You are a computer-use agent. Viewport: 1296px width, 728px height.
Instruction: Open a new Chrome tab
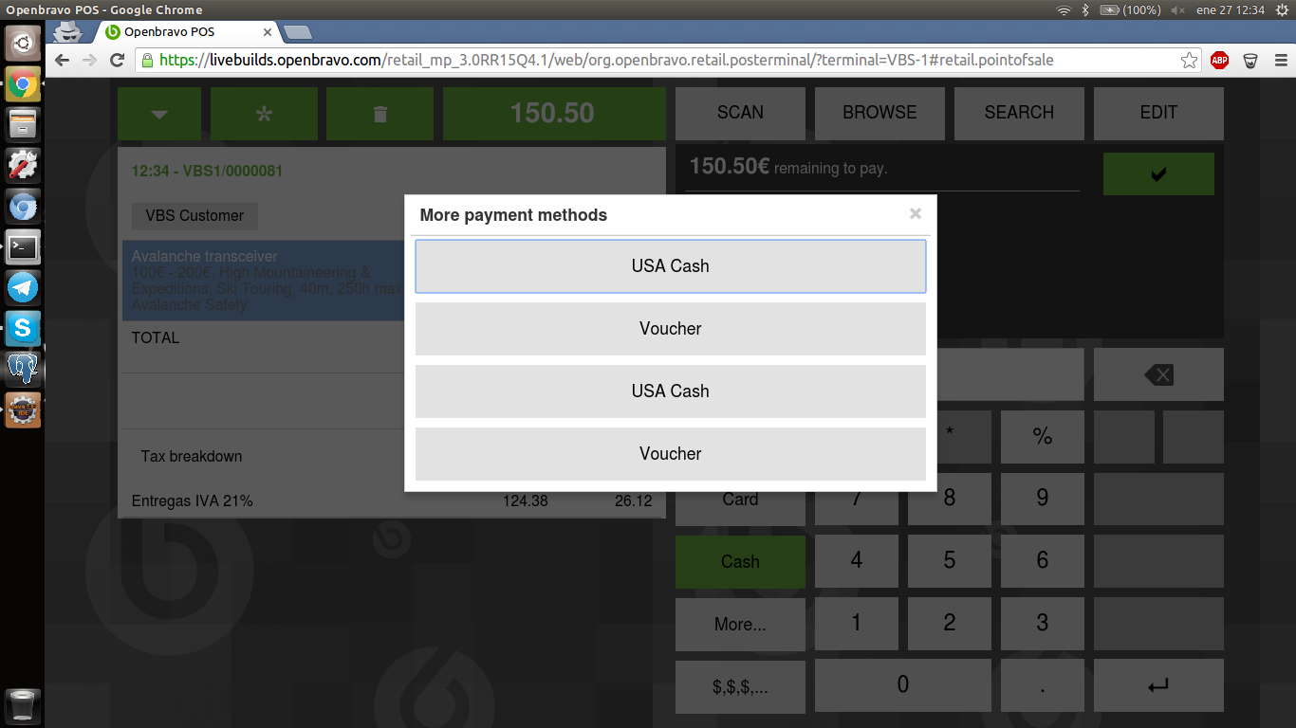(298, 32)
